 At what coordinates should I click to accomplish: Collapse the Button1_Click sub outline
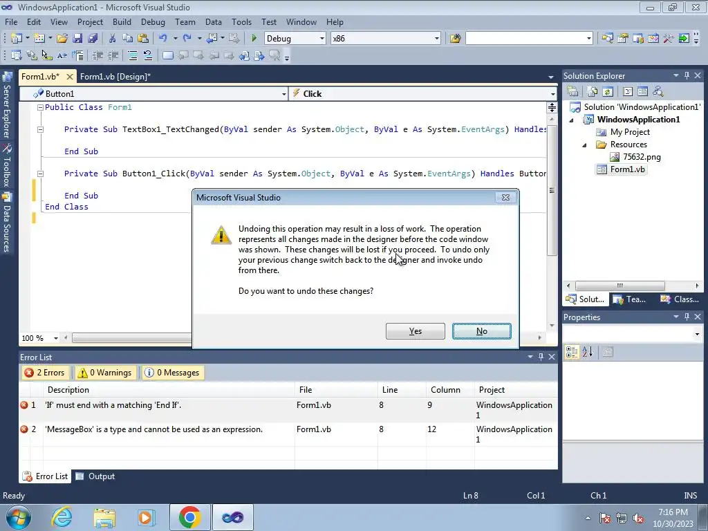(x=40, y=174)
